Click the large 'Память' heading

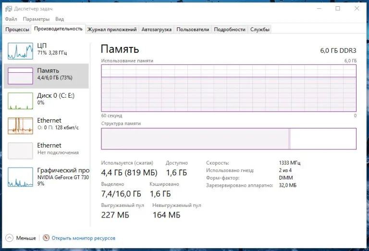click(x=120, y=49)
